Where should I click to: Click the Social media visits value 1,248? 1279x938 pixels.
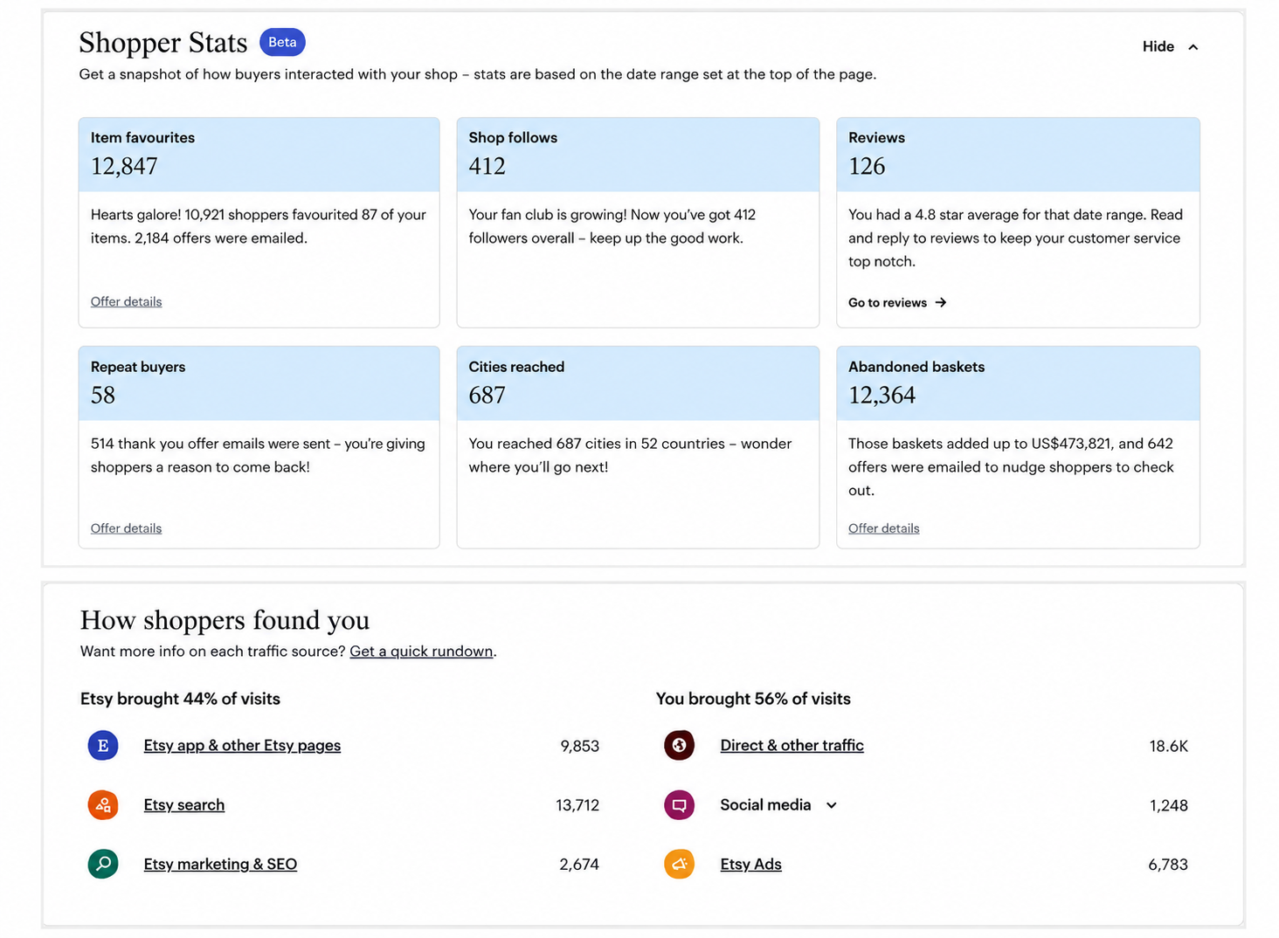pyautogui.click(x=1169, y=805)
